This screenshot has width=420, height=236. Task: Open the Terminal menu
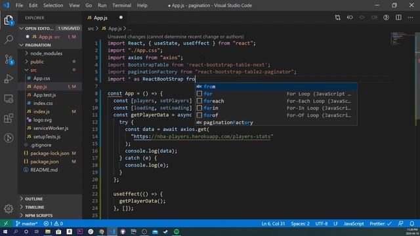tap(122, 5)
